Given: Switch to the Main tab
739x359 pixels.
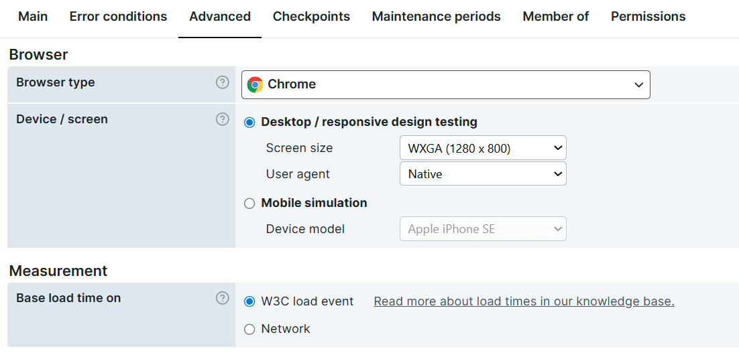Looking at the screenshot, I should tap(33, 17).
